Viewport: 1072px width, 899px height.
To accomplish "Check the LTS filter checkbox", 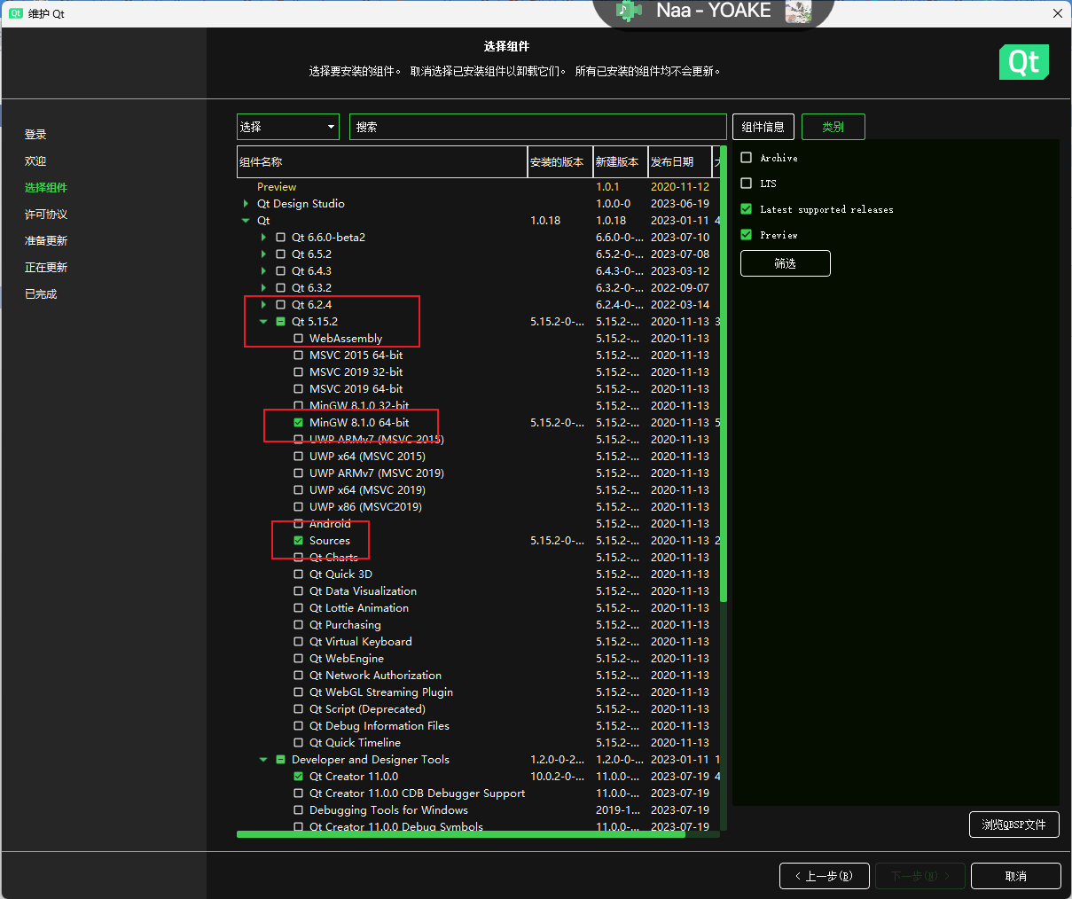I will point(747,184).
